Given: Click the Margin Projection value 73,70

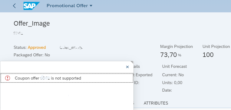Looking at the screenshot, I should 168,55.
